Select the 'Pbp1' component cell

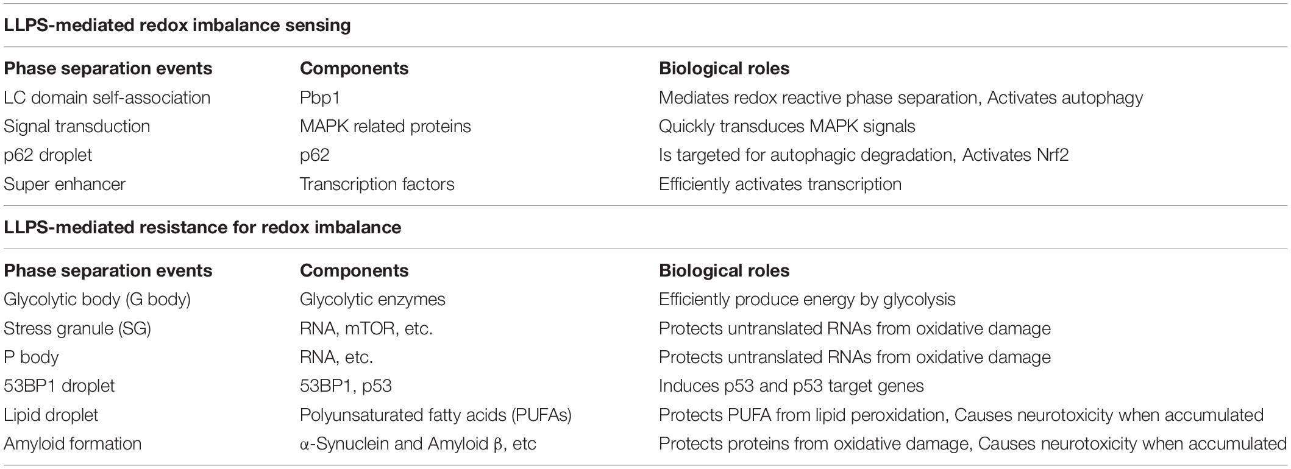tap(320, 97)
